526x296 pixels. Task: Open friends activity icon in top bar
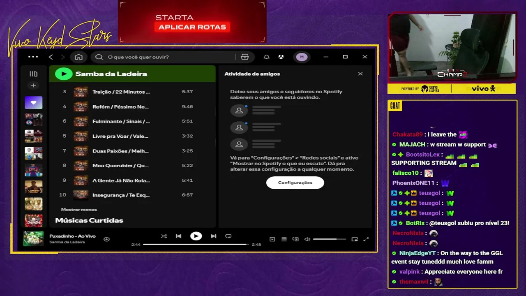coord(281,57)
